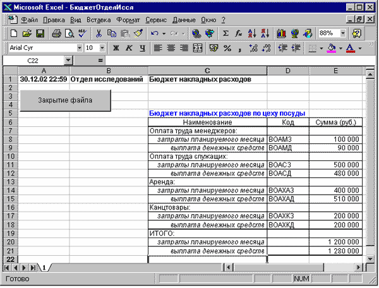Open the fill color dropdown arrow
The width and height of the screenshot is (379, 288).
pos(340,48)
